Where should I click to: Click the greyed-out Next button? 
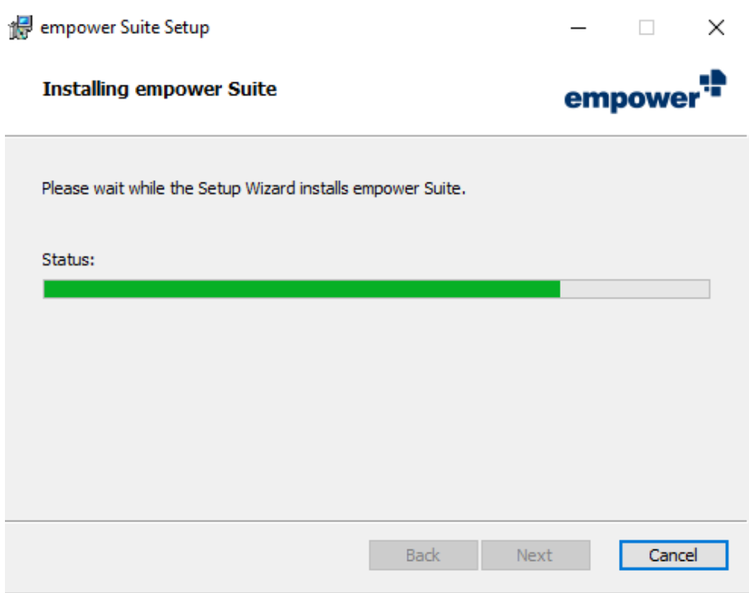[x=536, y=555]
